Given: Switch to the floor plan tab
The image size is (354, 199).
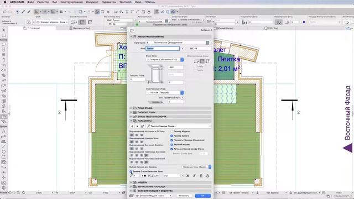Looking at the screenshot, I should point(32,28).
